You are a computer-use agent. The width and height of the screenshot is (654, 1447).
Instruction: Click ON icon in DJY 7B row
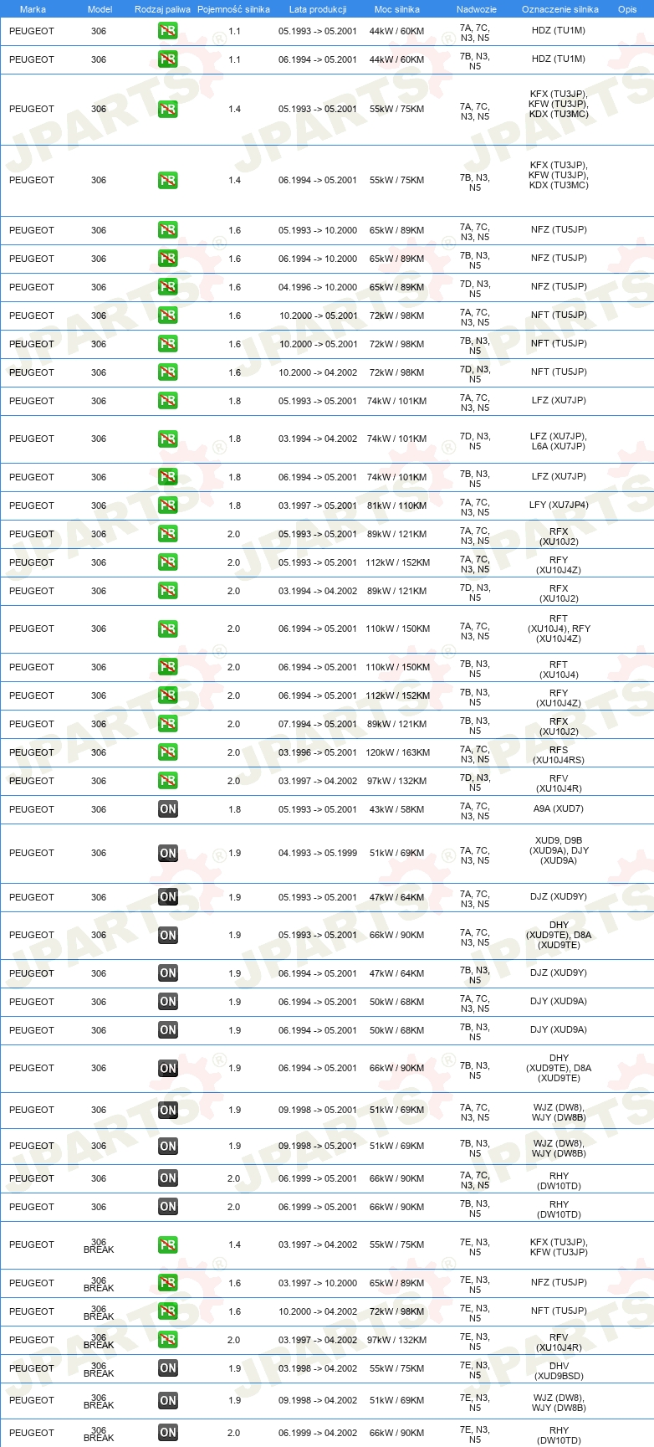[x=168, y=1030]
